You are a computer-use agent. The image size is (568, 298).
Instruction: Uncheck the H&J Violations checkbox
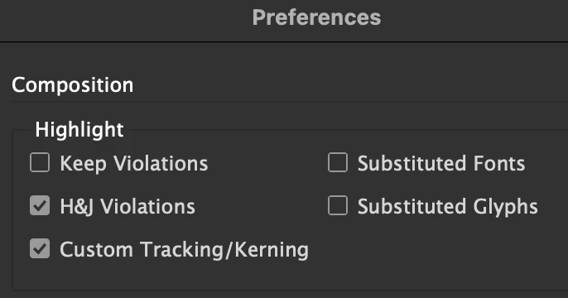[x=40, y=205]
